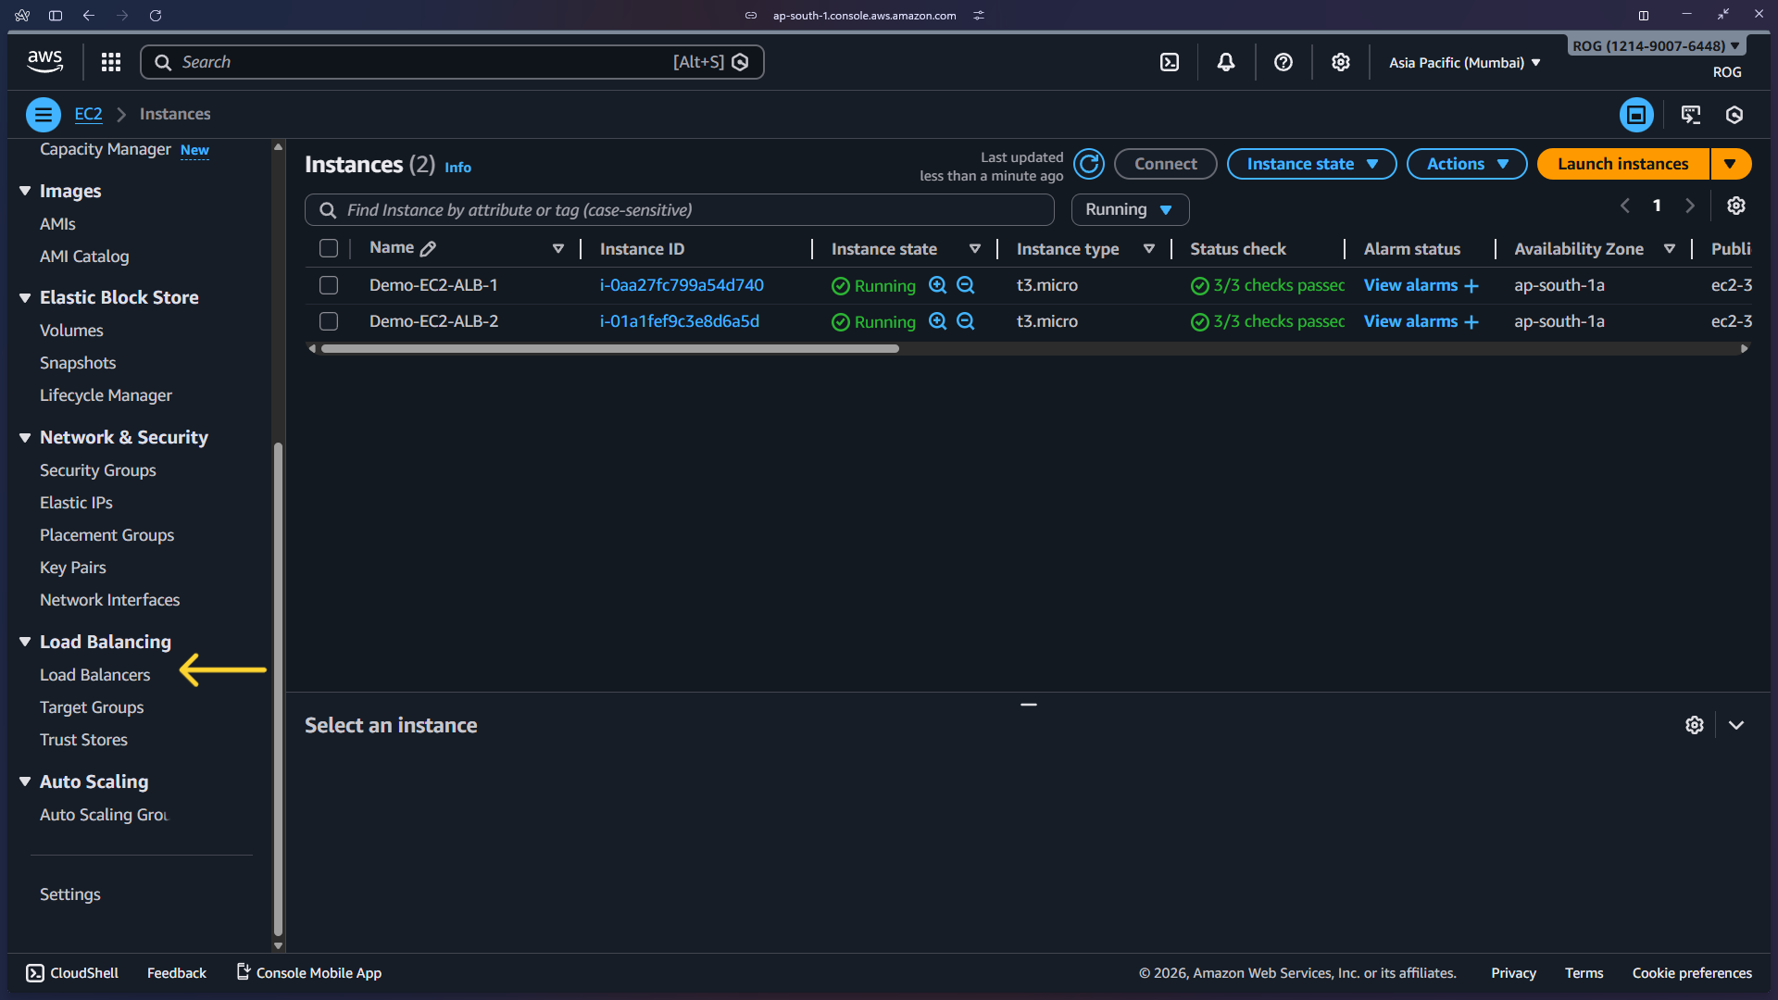Refresh the instances list
The width and height of the screenshot is (1778, 1000).
(1088, 164)
